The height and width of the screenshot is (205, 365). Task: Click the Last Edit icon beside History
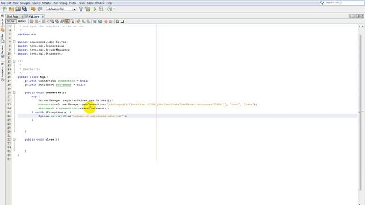click(31, 22)
